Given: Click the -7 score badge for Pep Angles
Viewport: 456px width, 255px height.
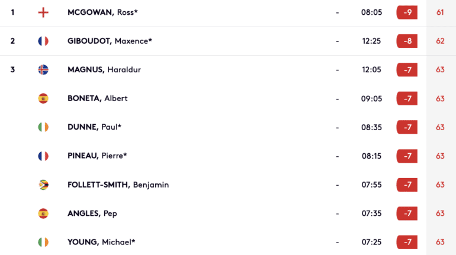Looking at the screenshot, I should tap(407, 214).
